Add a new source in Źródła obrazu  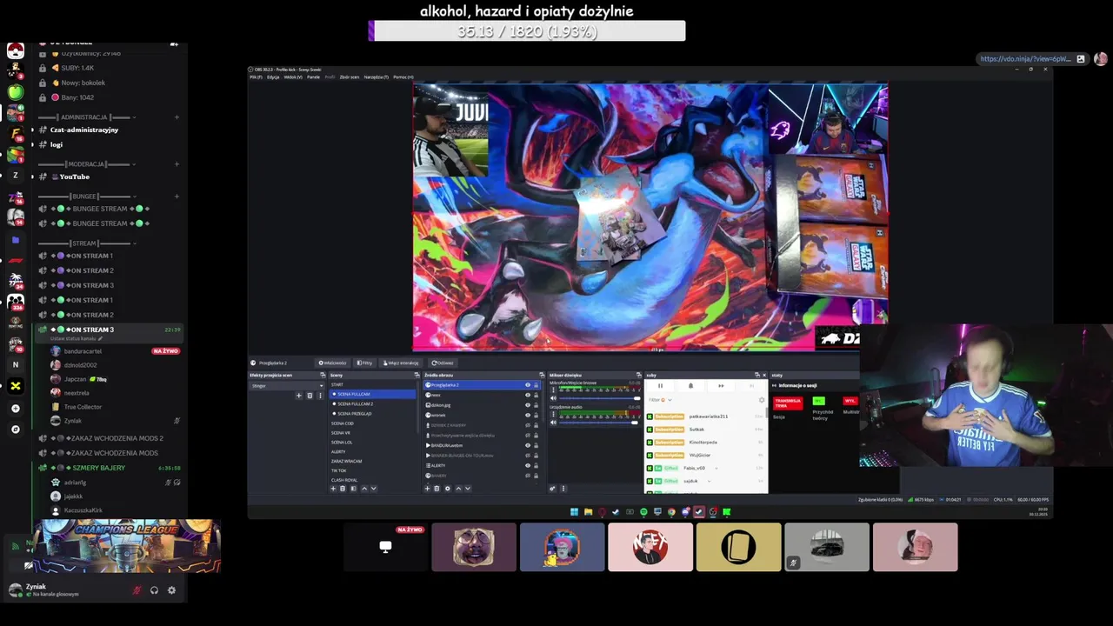coord(427,489)
